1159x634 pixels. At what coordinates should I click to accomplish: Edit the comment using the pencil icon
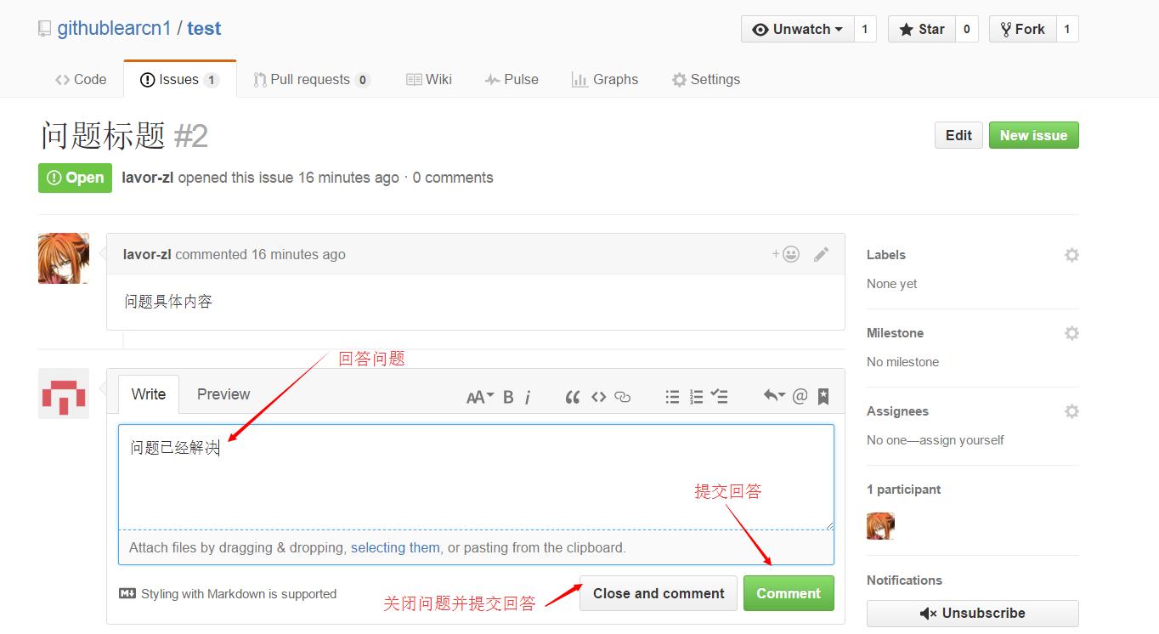(x=821, y=253)
